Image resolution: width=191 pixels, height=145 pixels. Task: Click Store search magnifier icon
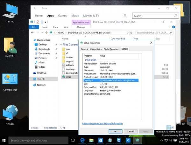coord(175,16)
